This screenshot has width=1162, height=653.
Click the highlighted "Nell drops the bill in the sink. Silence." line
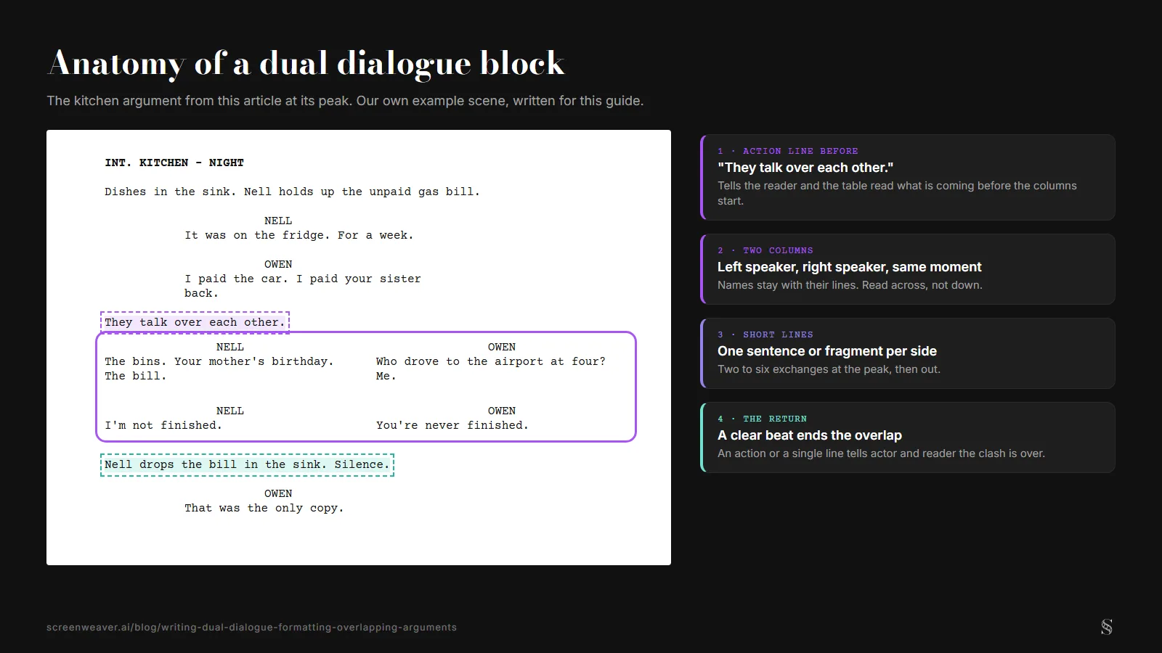tap(247, 464)
